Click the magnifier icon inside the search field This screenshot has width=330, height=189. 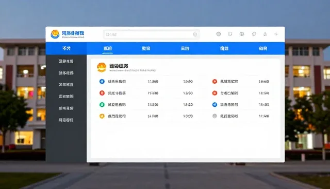[x=195, y=34]
